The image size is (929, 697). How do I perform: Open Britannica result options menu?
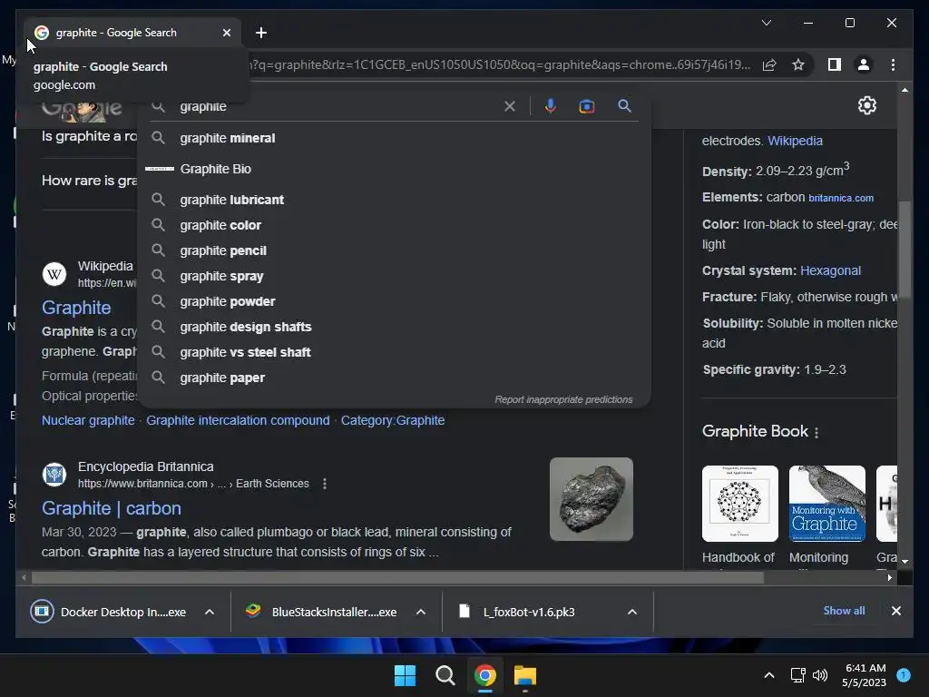[325, 484]
